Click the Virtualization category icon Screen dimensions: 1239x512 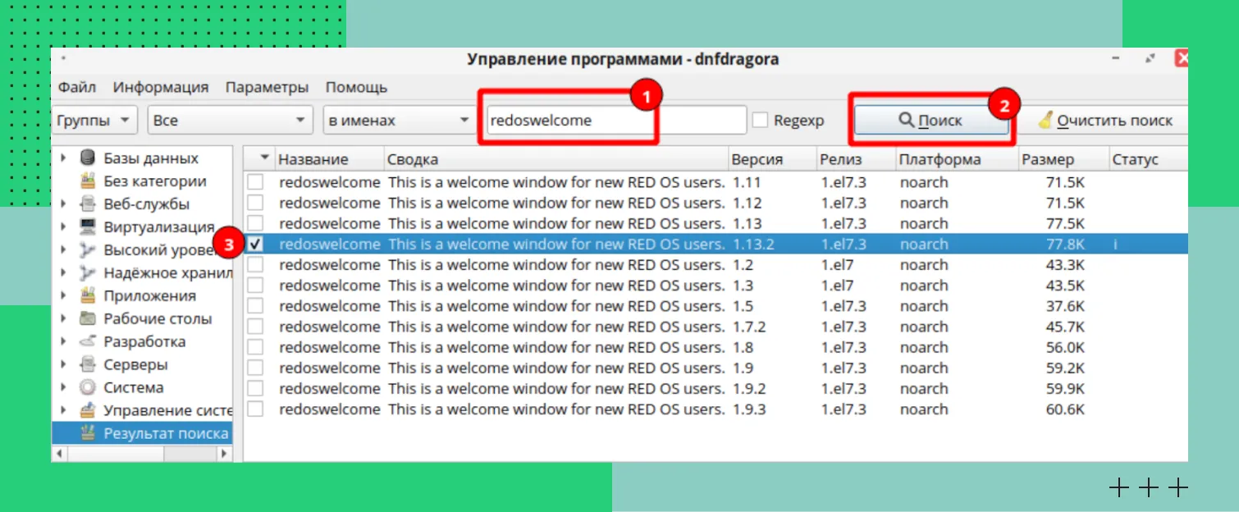tap(88, 227)
